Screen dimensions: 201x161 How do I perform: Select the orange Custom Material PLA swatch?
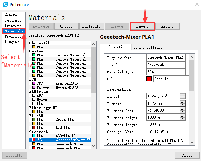tap(34, 75)
